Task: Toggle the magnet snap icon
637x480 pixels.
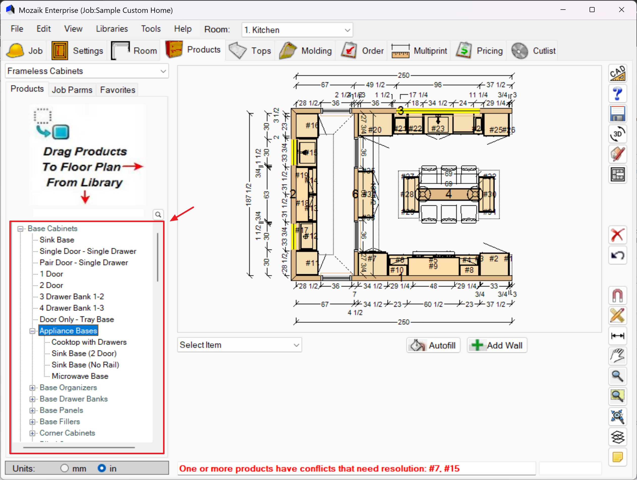Action: point(617,296)
